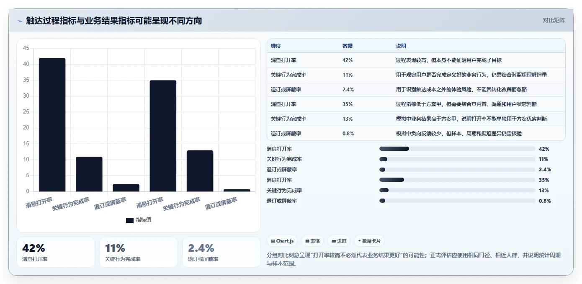Click the 2.4% cell in the table
582x284 pixels.
point(348,90)
